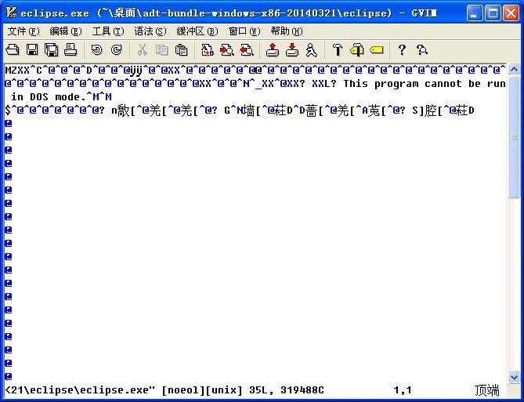
Task: Click the Help question mark icon
Action: tap(403, 50)
